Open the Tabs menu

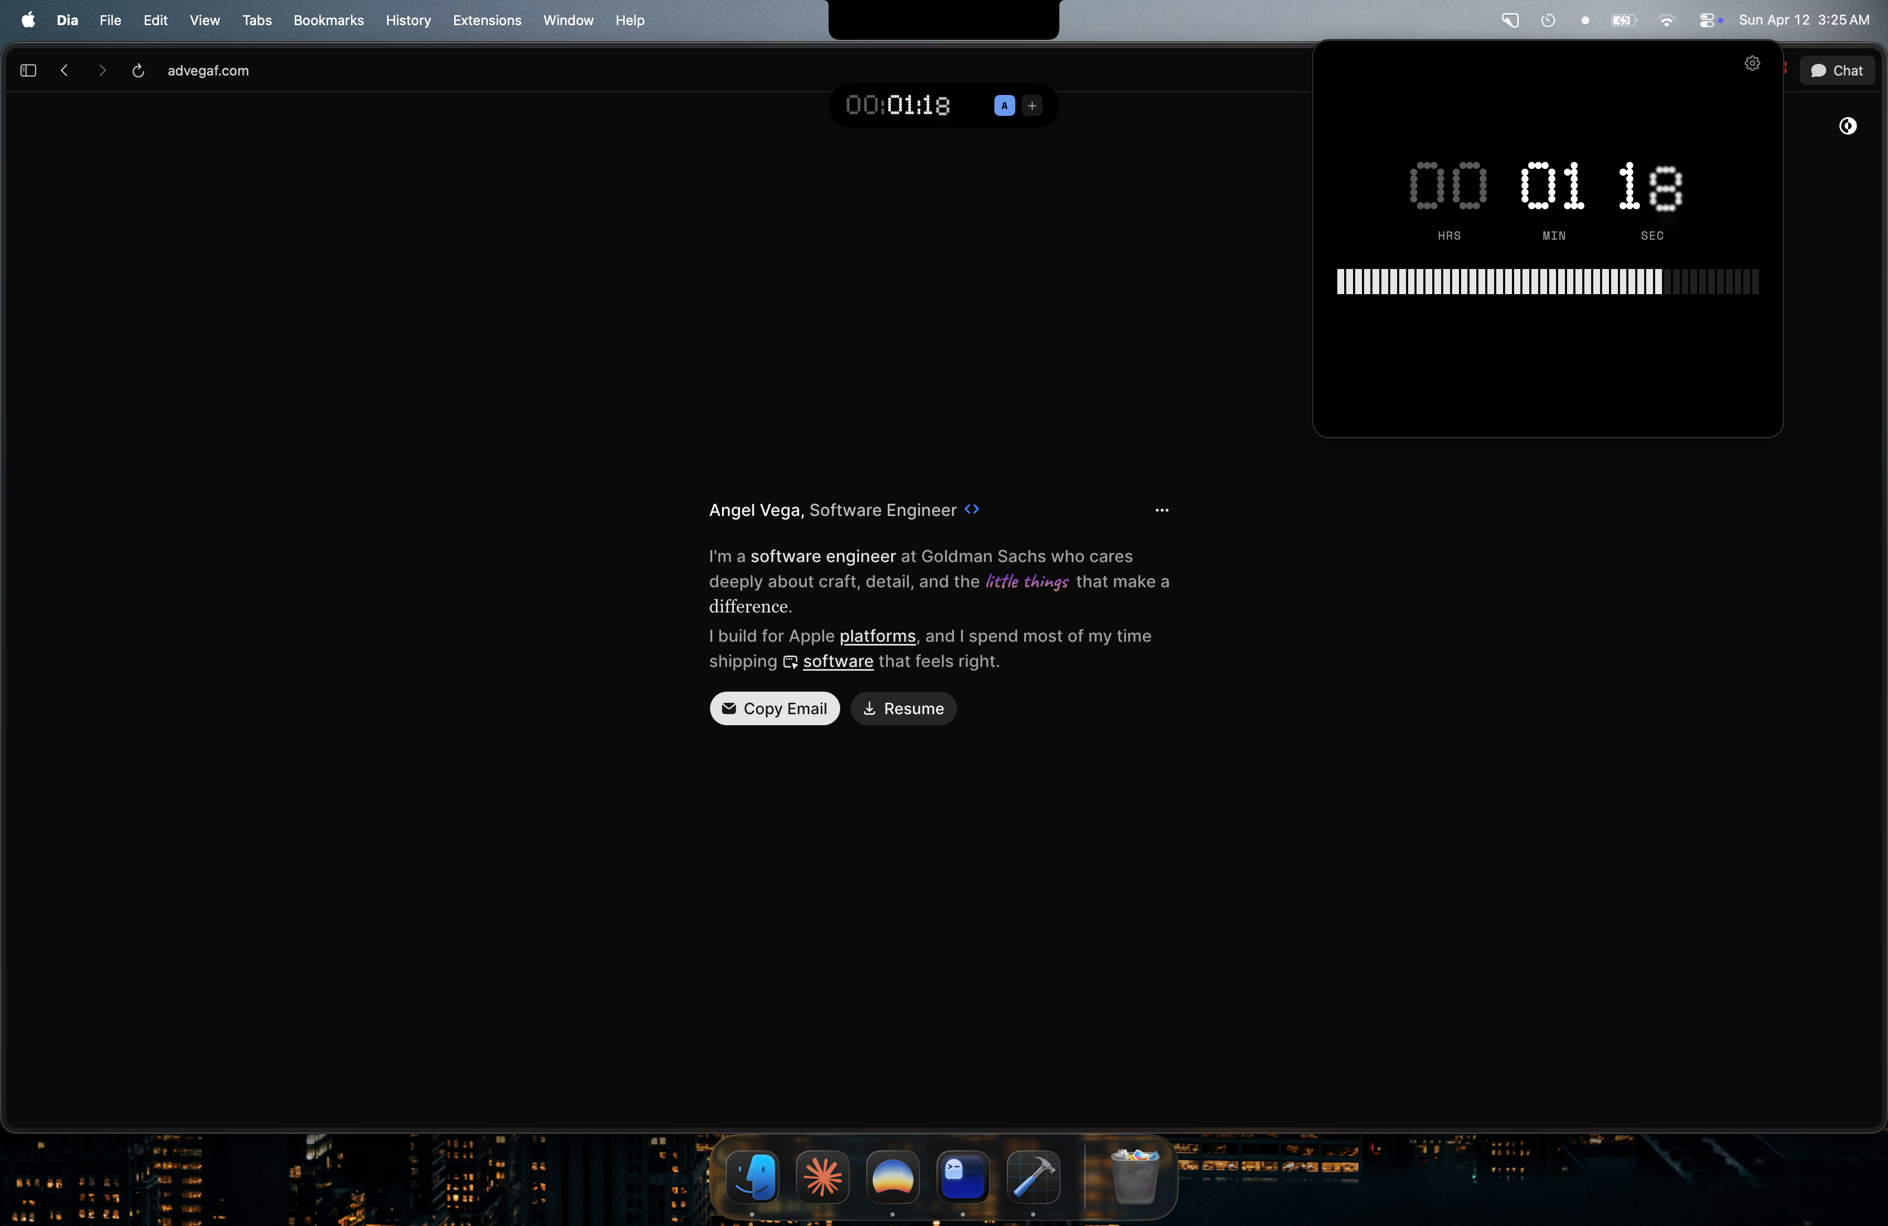coord(256,20)
